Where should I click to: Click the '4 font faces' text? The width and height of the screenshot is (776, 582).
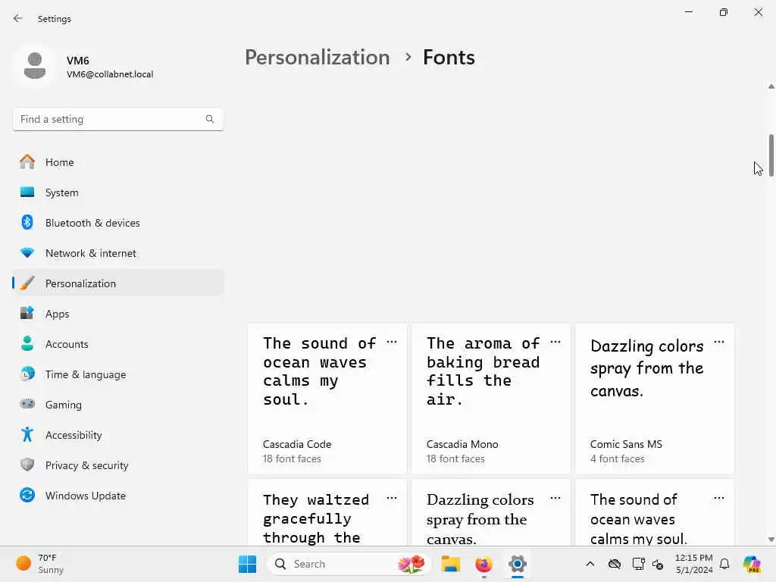(617, 458)
